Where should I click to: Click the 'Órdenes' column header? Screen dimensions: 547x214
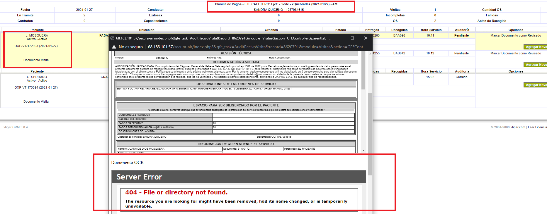coord(271,30)
